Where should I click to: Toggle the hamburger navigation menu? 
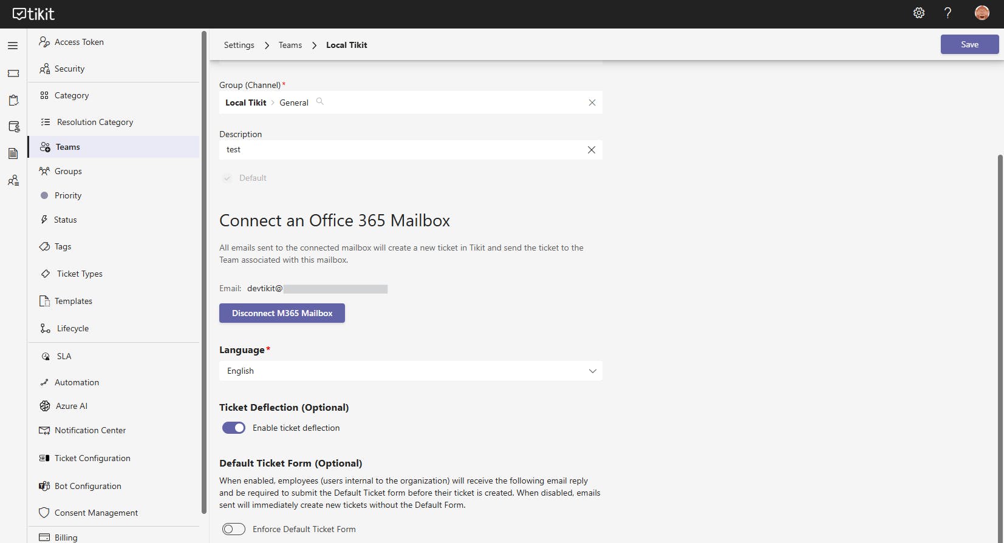(13, 46)
